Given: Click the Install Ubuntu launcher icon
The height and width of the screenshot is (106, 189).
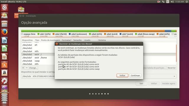Looking at the screenshot, I should 4,16.
